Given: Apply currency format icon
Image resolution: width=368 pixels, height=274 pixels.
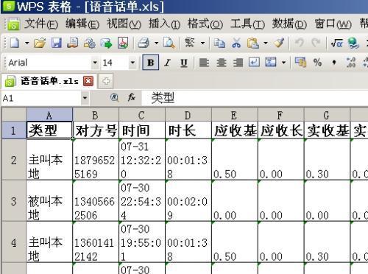Looking at the screenshot, I should point(300,63).
